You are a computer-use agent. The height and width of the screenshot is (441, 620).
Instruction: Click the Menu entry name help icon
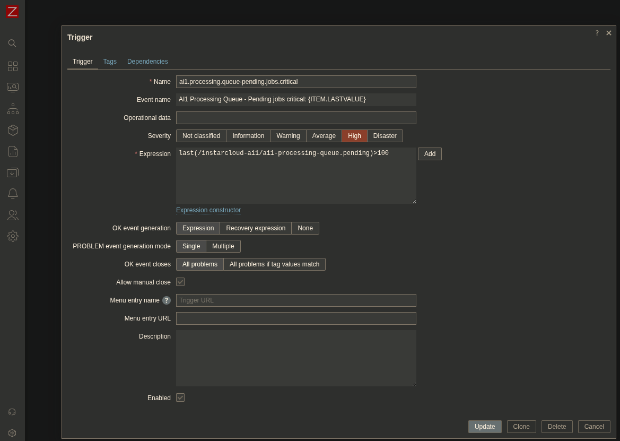click(x=167, y=300)
